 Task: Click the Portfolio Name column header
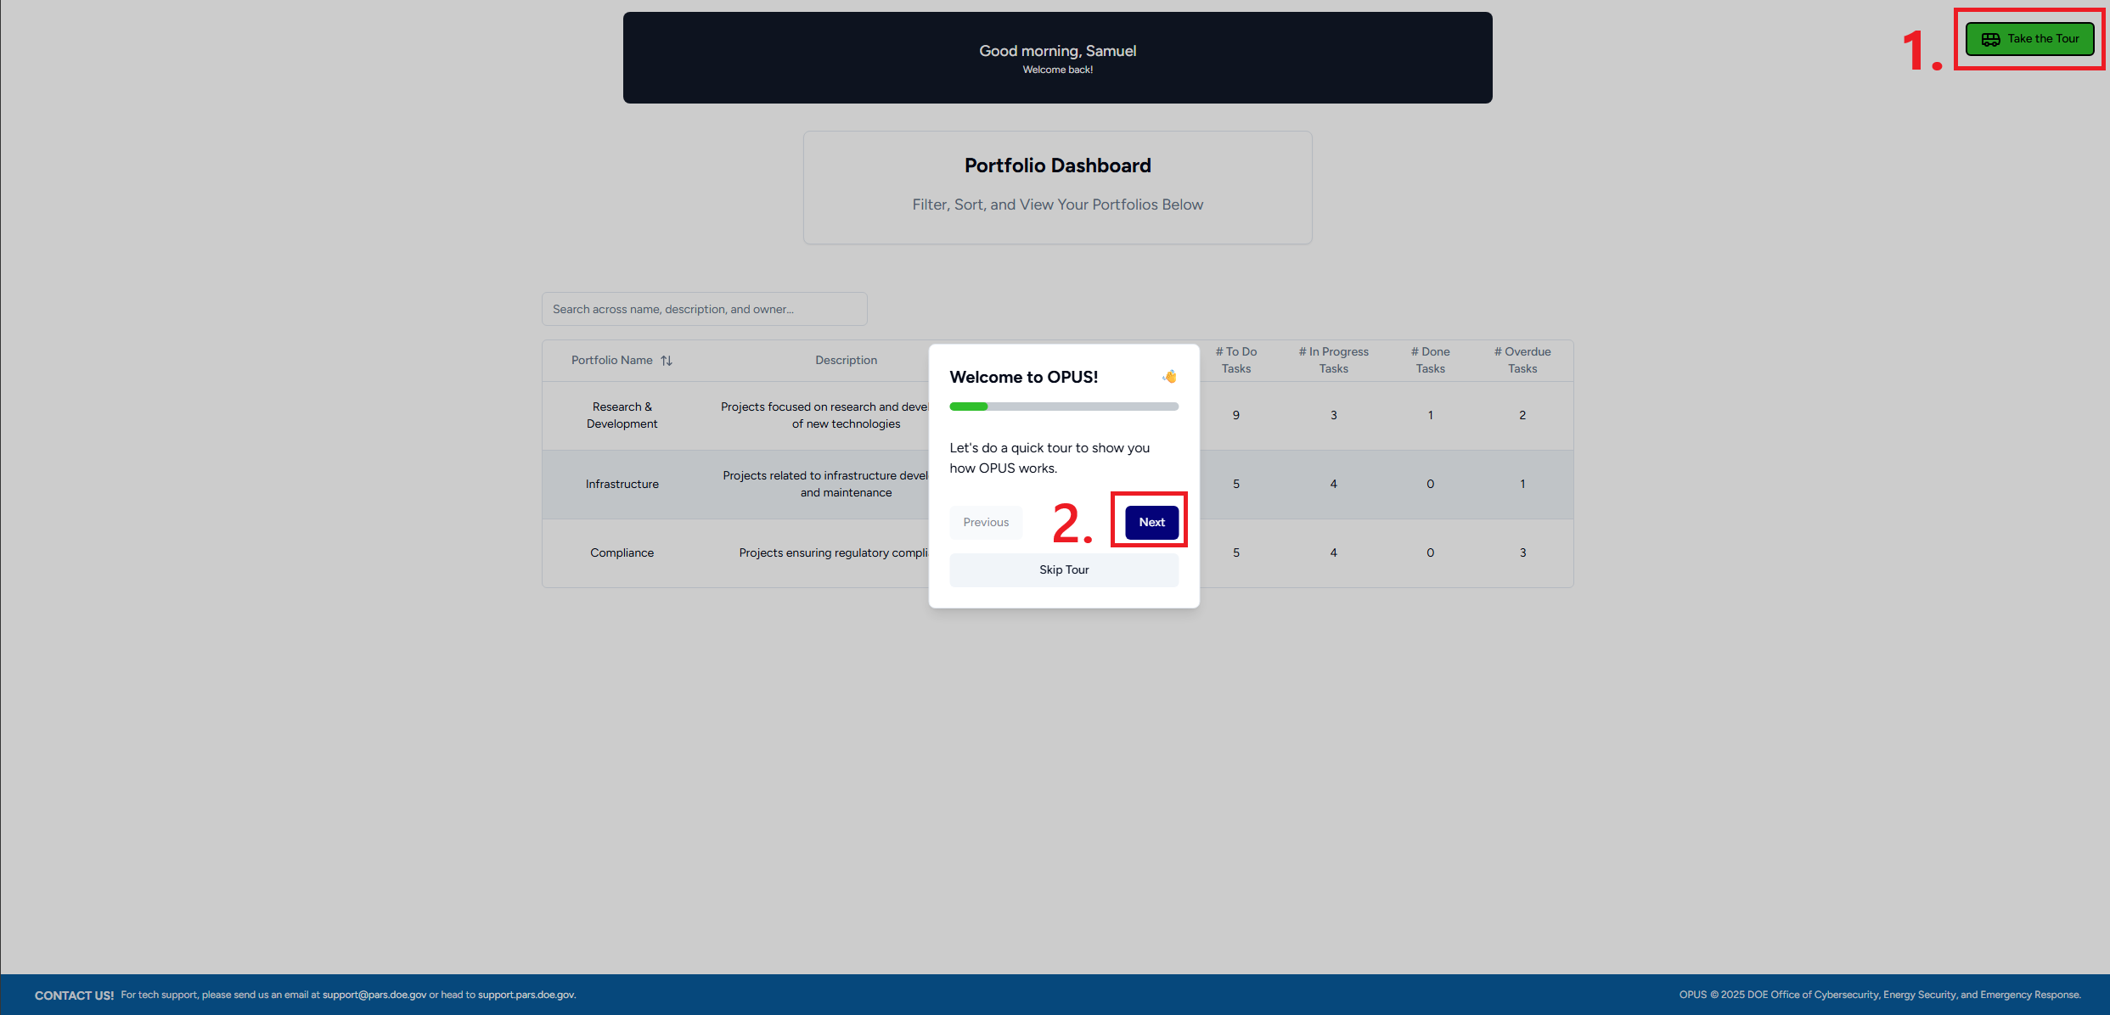(x=611, y=360)
